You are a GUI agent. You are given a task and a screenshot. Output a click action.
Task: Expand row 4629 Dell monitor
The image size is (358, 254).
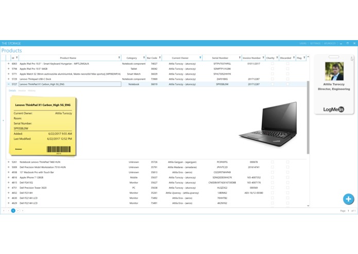pos(8,203)
